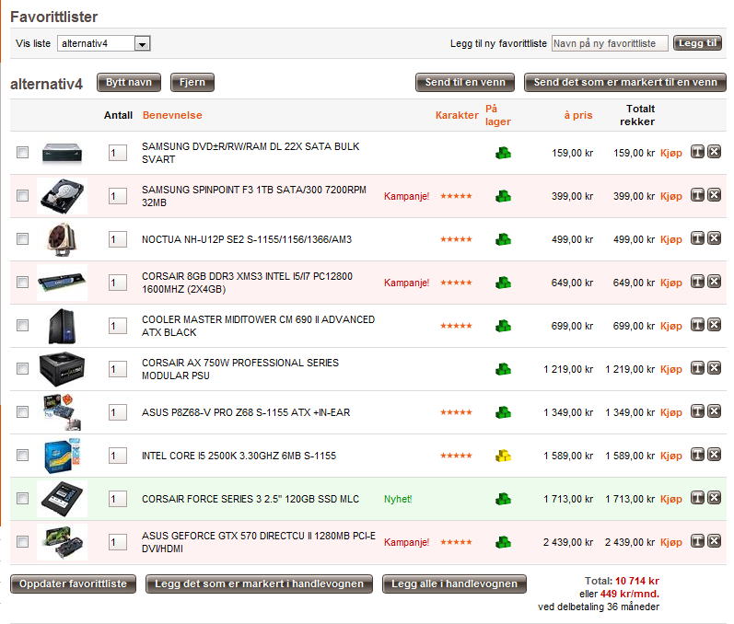
Task: Sort by à pris column header
Action: (578, 115)
